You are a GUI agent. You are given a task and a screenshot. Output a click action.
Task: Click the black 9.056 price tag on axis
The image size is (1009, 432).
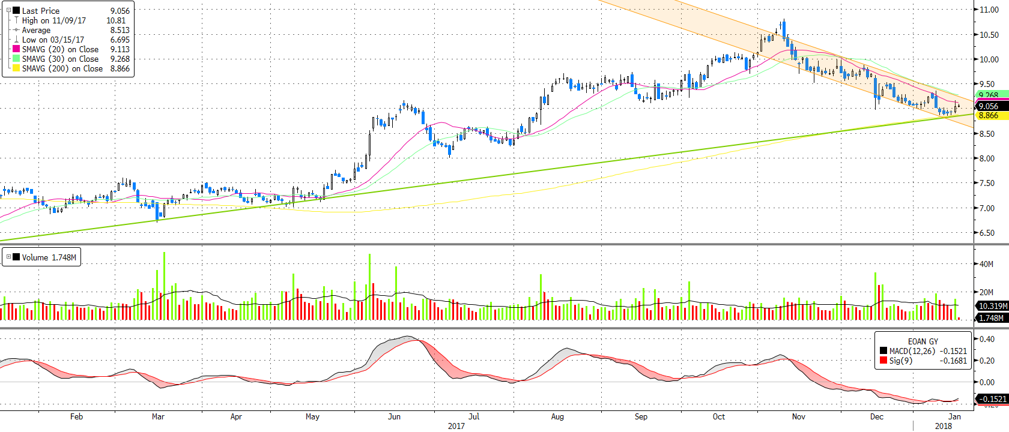tap(992, 106)
